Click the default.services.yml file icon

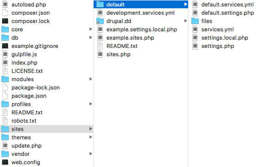point(195,5)
